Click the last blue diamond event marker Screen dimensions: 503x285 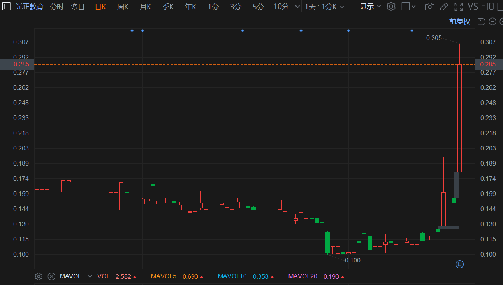[x=412, y=31]
